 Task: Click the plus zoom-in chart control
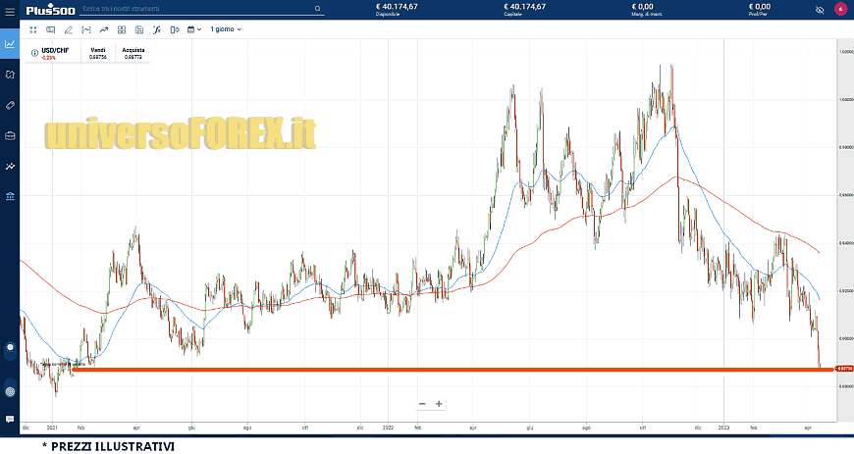(439, 404)
